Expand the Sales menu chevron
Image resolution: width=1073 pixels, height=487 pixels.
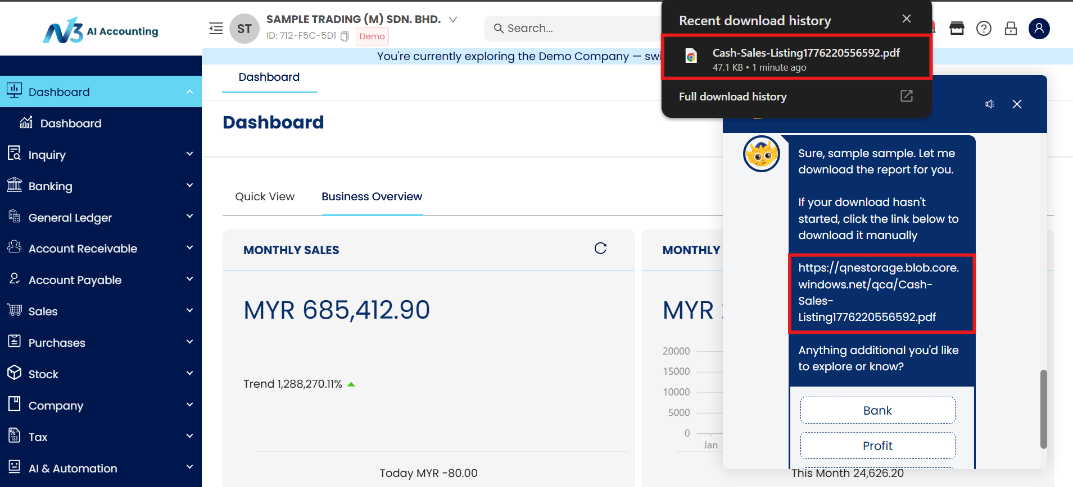point(189,310)
